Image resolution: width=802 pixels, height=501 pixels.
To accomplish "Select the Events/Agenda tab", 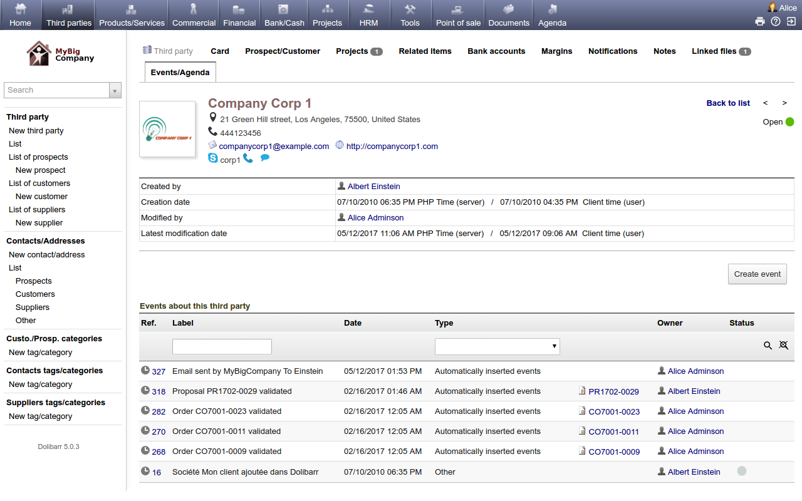I will 180,73.
